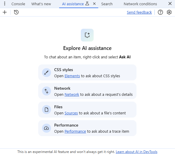Click the Send feedback link
Viewport: 175px width, 155px height.
point(139,12)
